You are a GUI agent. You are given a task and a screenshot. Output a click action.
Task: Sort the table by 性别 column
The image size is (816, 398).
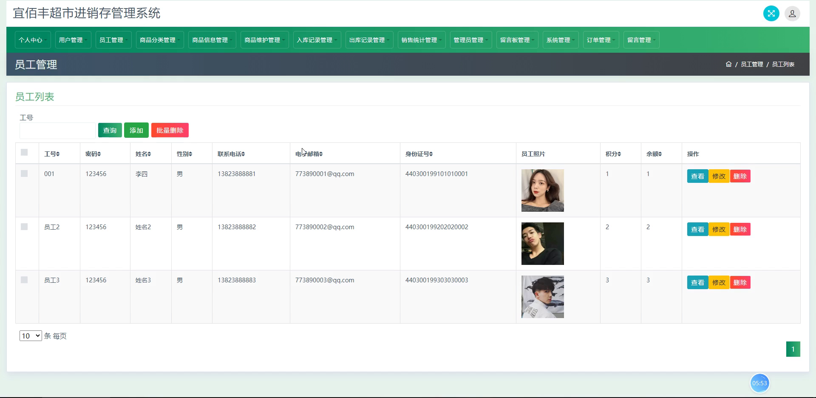(184, 154)
